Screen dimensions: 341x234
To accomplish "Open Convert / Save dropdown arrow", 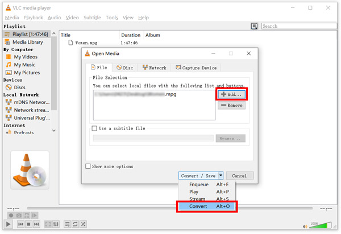I will [x=221, y=175].
